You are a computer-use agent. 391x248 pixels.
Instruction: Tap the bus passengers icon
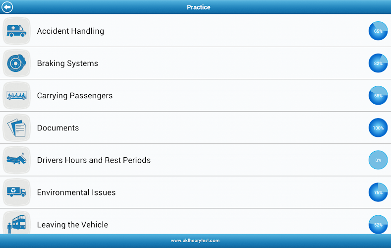point(17,95)
